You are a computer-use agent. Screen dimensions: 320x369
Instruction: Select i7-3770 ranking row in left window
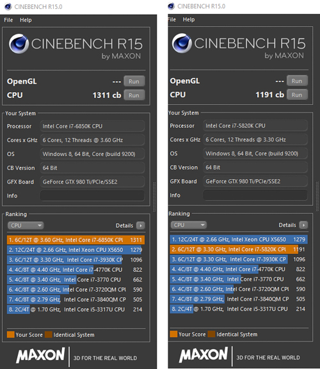coord(76,279)
